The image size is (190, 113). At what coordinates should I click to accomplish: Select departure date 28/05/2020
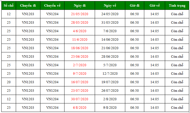pos(79,23)
